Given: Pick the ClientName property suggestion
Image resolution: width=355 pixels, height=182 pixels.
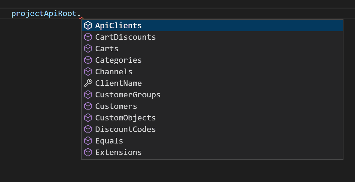Looking at the screenshot, I should coord(118,83).
